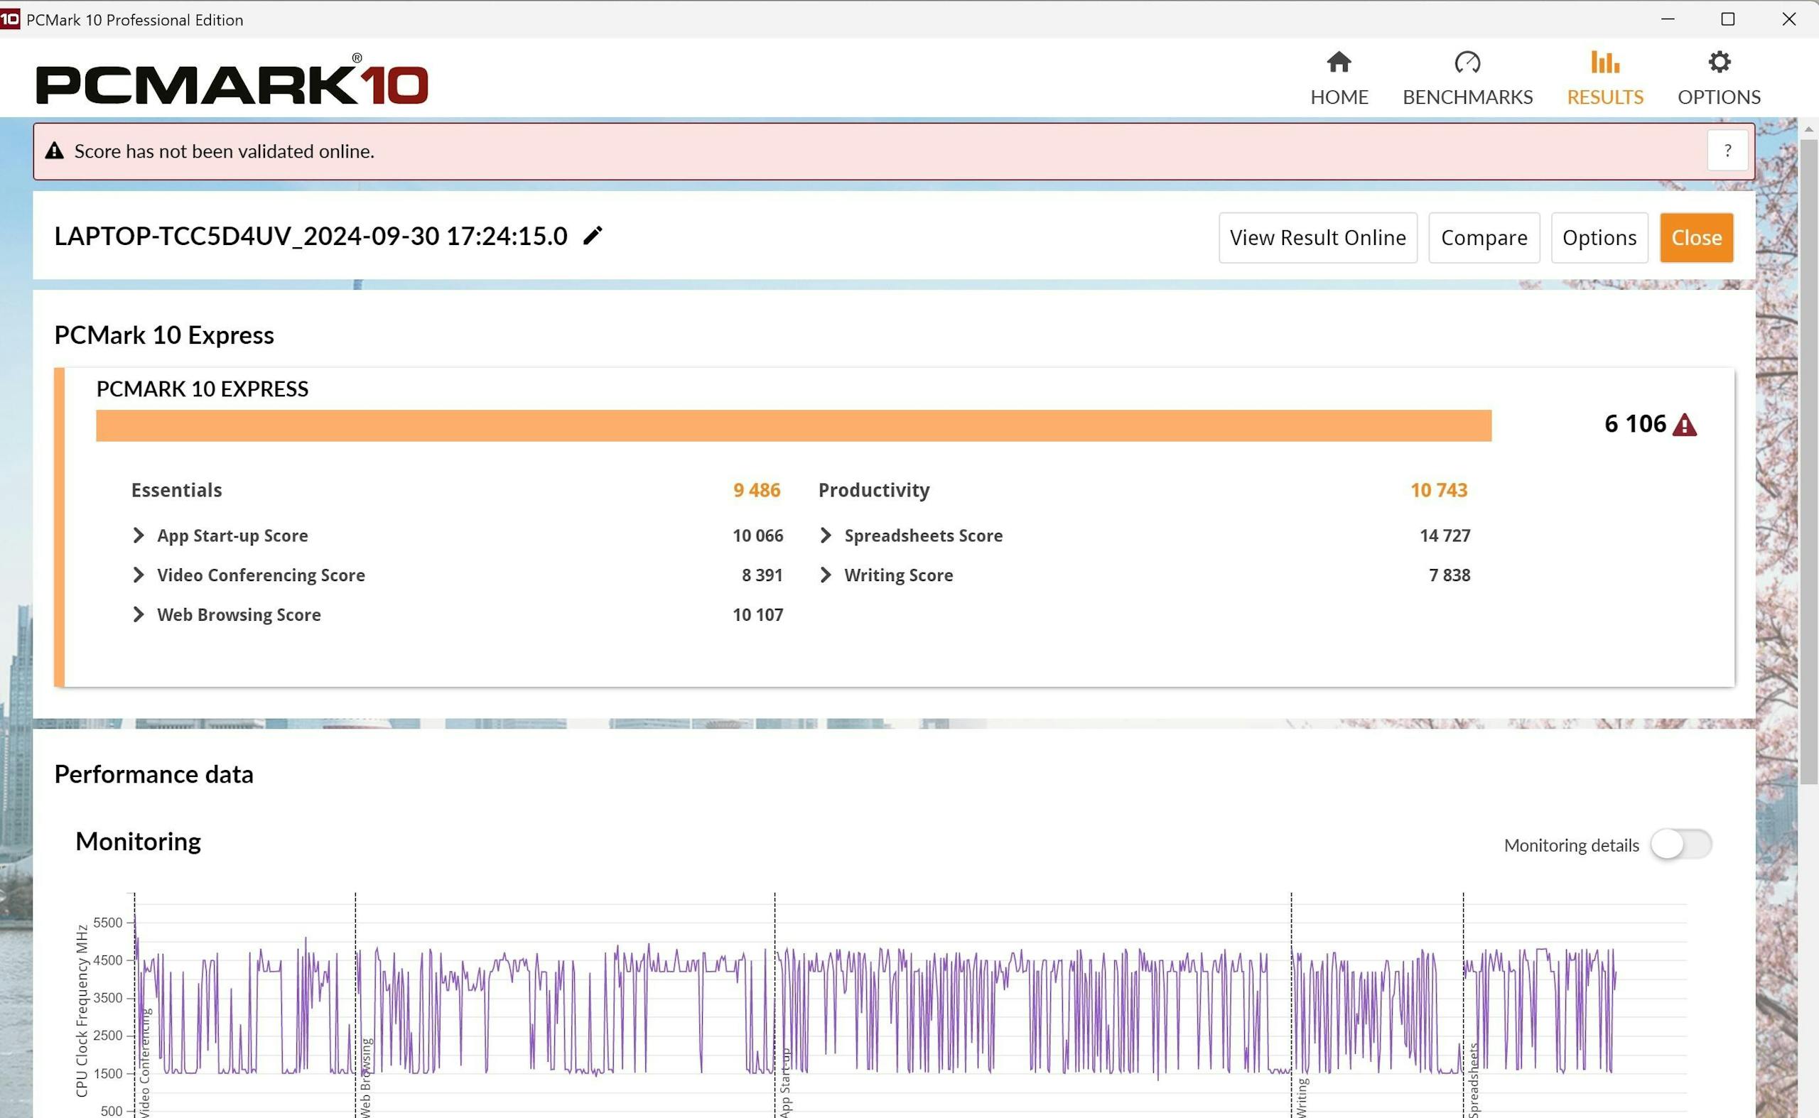Expand Web Browsing Score details
The width and height of the screenshot is (1819, 1118).
tap(139, 614)
